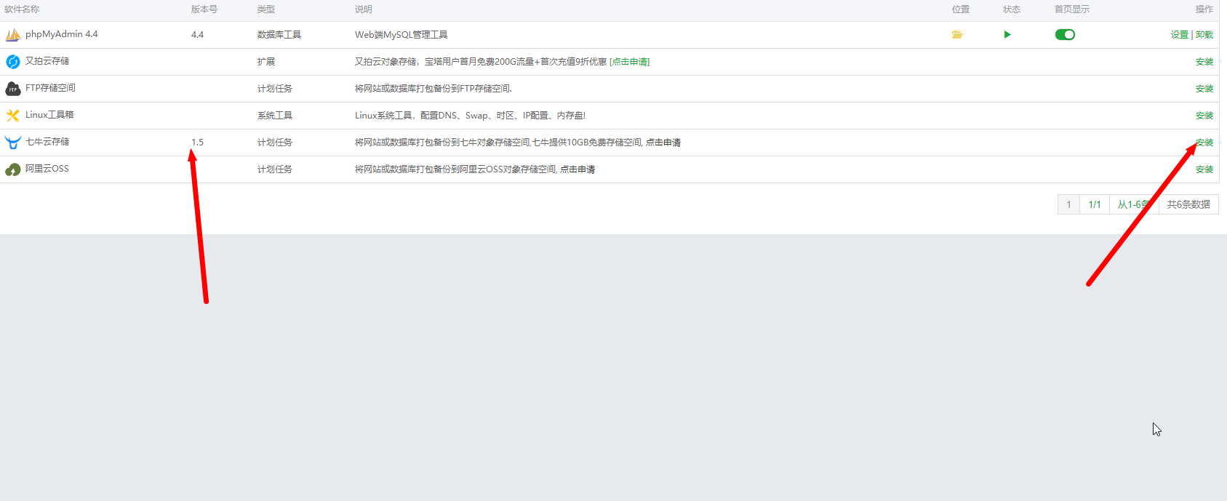The height and width of the screenshot is (501, 1227).
Task: Click 计划任务 in 七牛云存储 row
Action: click(275, 143)
